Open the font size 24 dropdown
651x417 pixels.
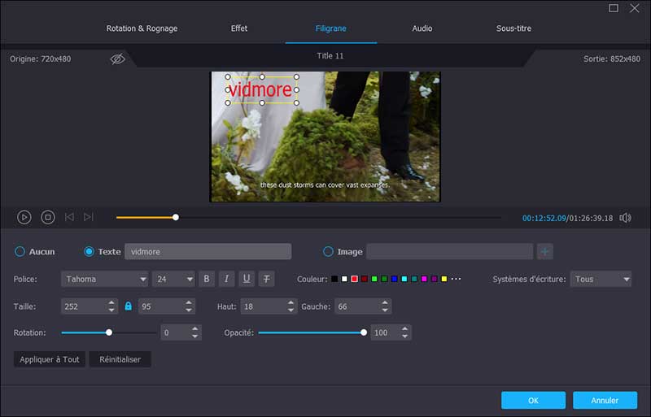click(173, 279)
